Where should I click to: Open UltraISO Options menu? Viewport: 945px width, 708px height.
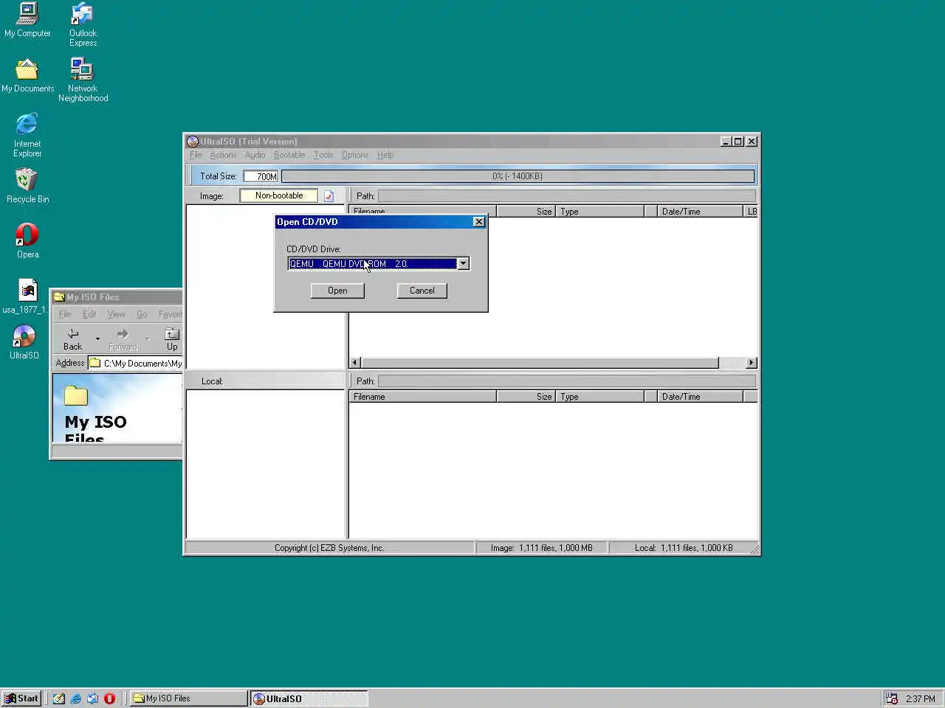click(355, 156)
